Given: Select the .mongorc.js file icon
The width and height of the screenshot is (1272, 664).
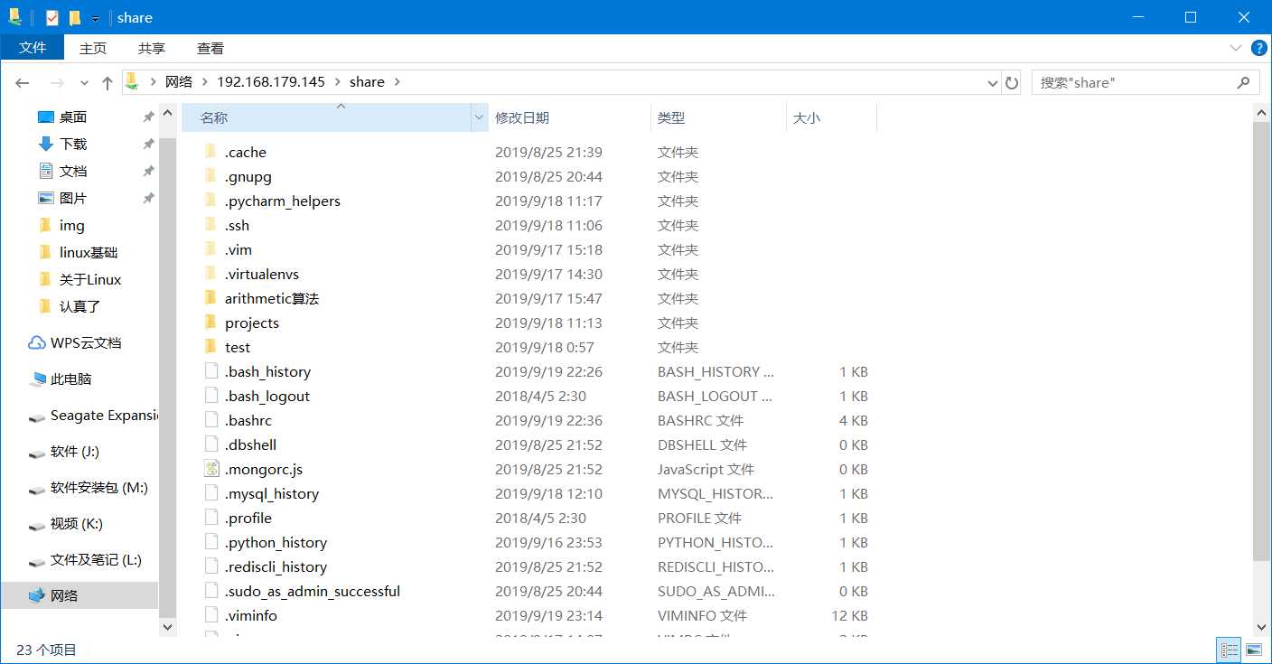Looking at the screenshot, I should [211, 469].
